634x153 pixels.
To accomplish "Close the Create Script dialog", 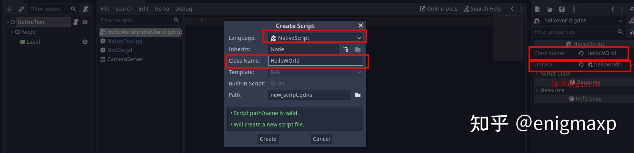I will pos(360,25).
